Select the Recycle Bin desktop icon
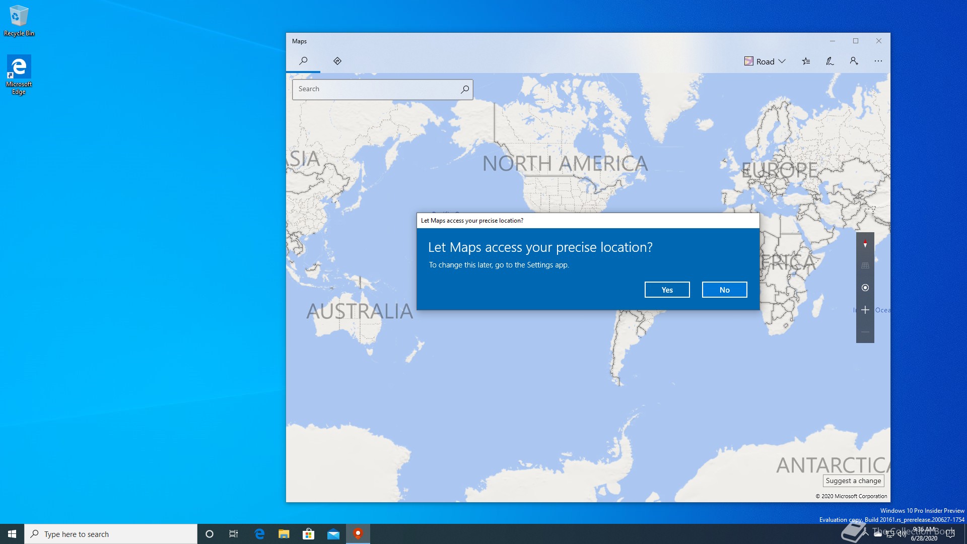Viewport: 967px width, 544px height. coord(19,21)
